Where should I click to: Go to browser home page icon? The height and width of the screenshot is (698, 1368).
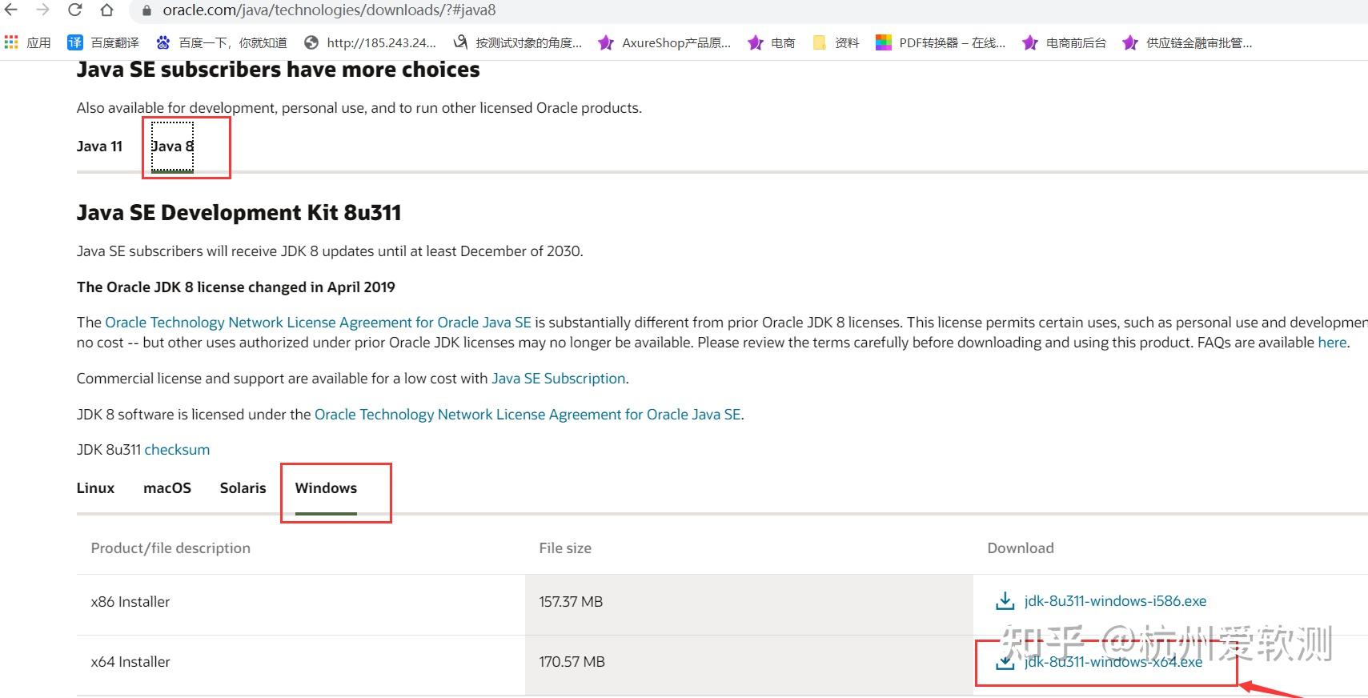(x=106, y=10)
